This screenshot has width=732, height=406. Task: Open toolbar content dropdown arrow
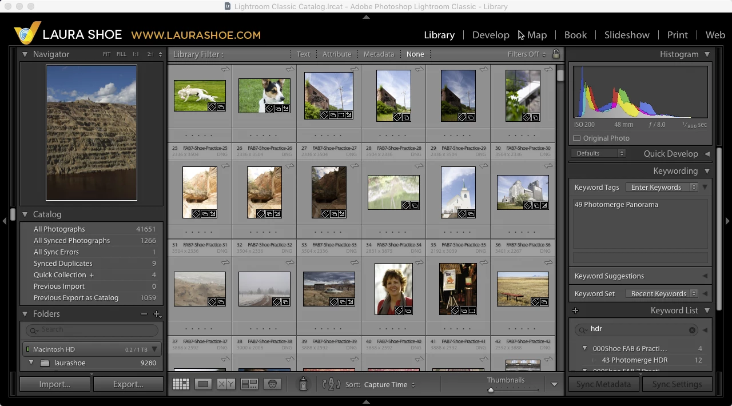click(x=554, y=384)
